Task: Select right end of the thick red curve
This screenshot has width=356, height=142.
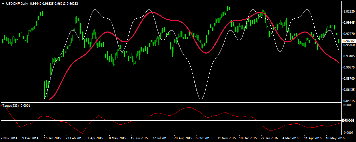Action: coord(339,63)
